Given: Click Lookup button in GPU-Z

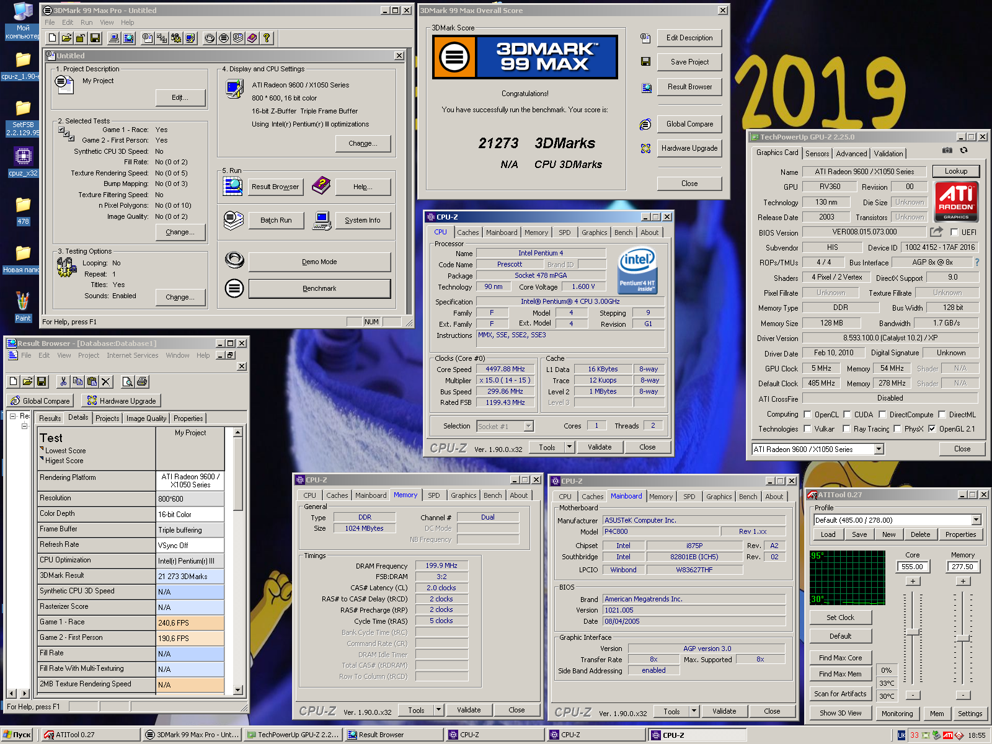Looking at the screenshot, I should pyautogui.click(x=955, y=171).
